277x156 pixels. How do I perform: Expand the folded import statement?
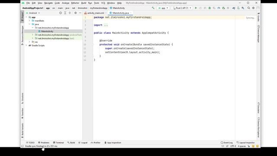[x=106, y=25]
